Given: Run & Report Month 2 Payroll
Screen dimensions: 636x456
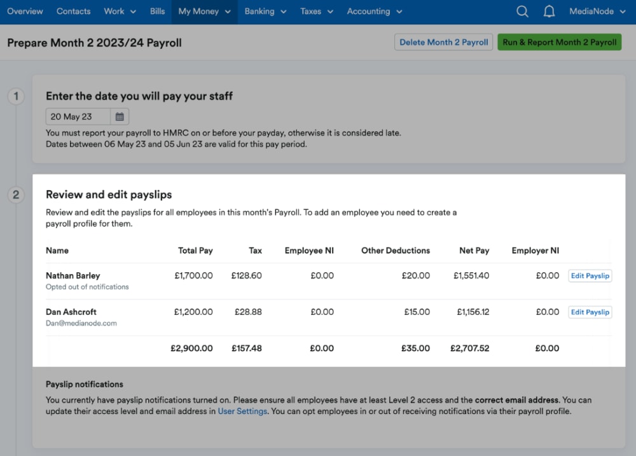Looking at the screenshot, I should pos(559,42).
